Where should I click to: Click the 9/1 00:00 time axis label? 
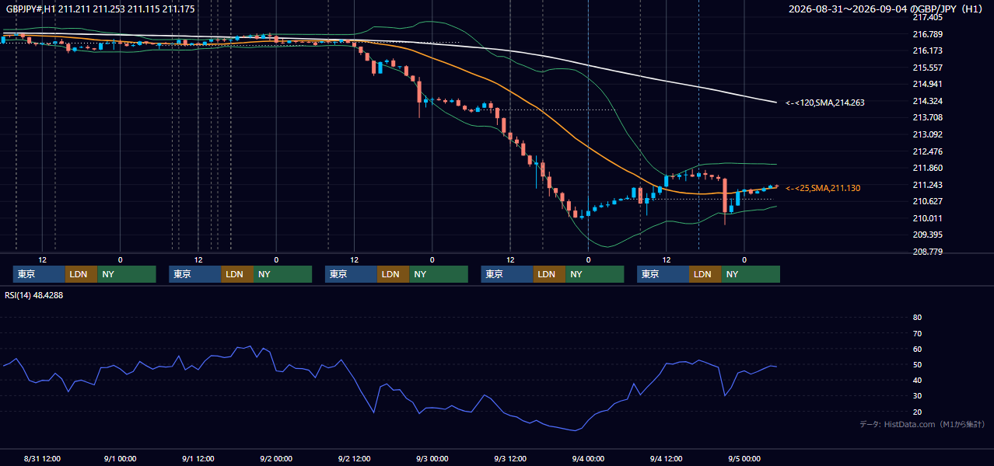click(x=120, y=459)
